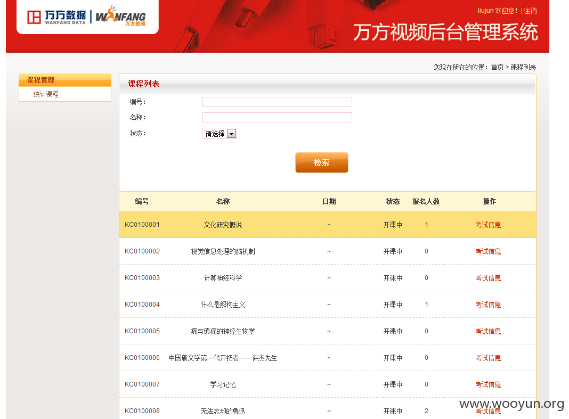Click enrollment count 2 for KC0100008
The height and width of the screenshot is (419, 569).
pyautogui.click(x=426, y=410)
